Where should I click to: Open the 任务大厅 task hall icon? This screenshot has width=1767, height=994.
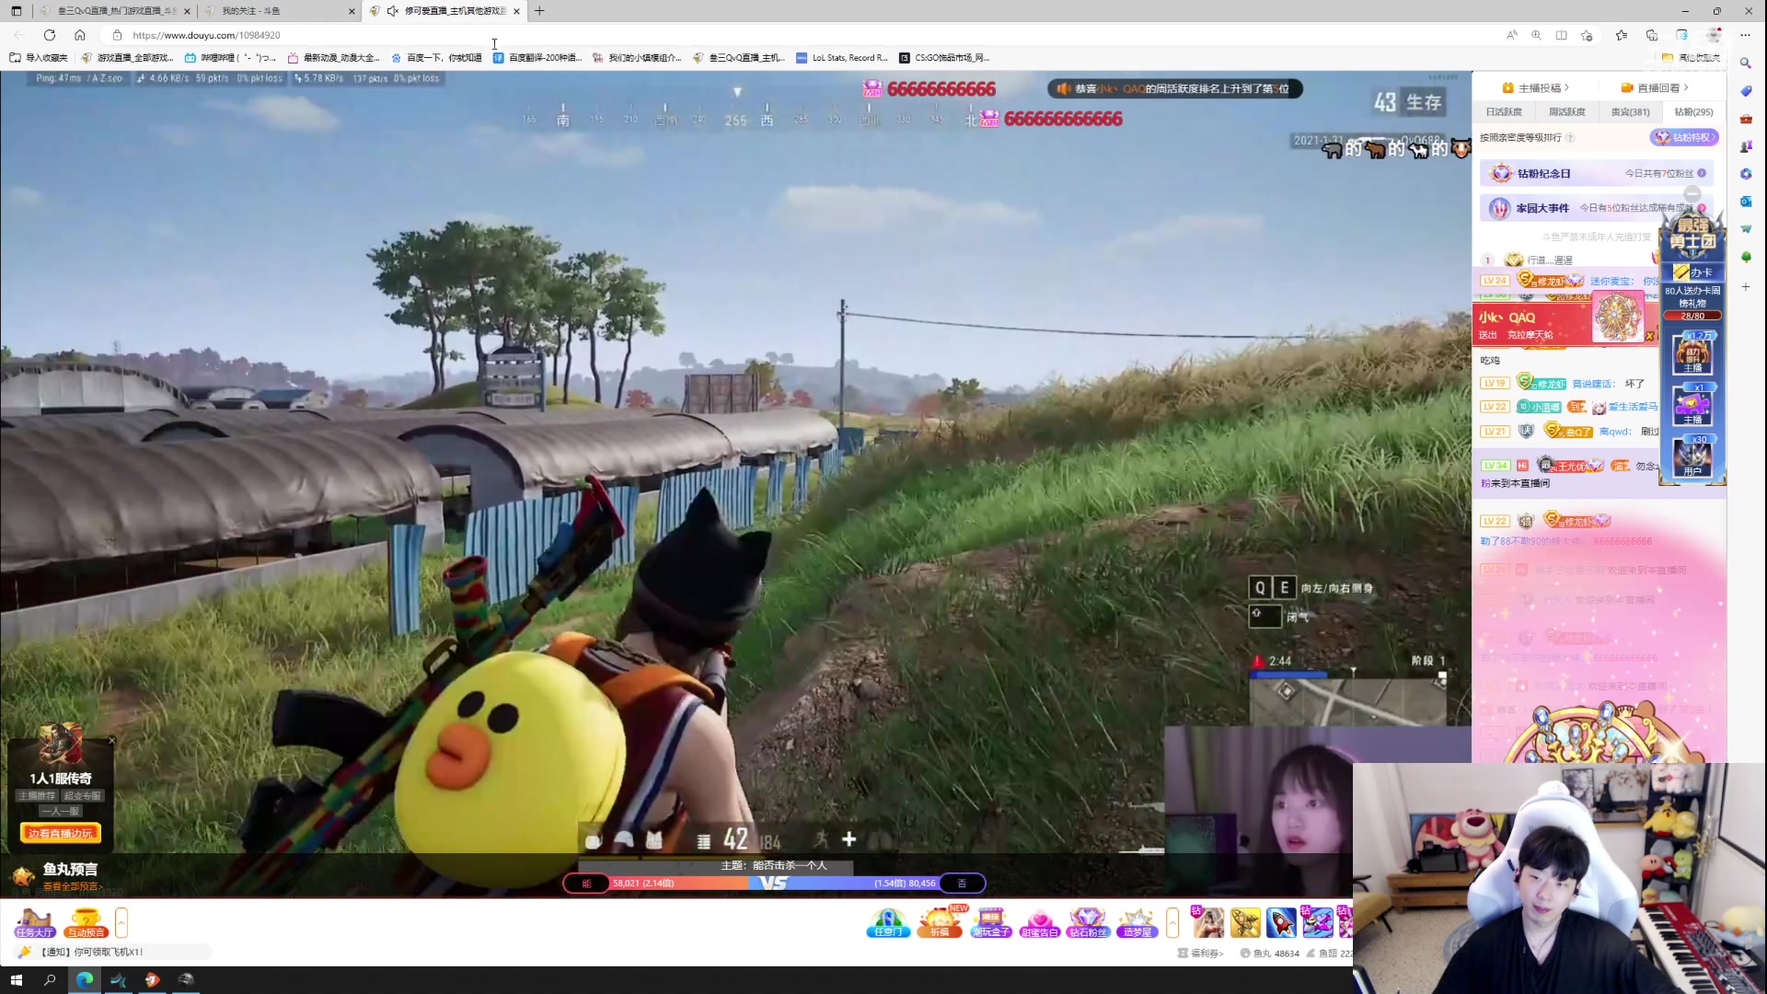(x=34, y=922)
